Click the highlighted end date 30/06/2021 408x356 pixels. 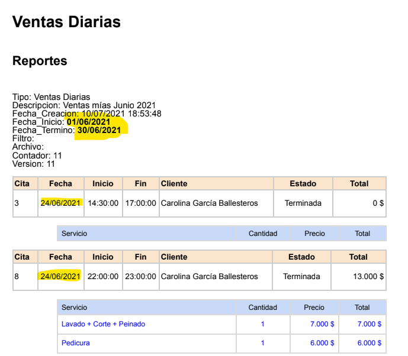(99, 130)
